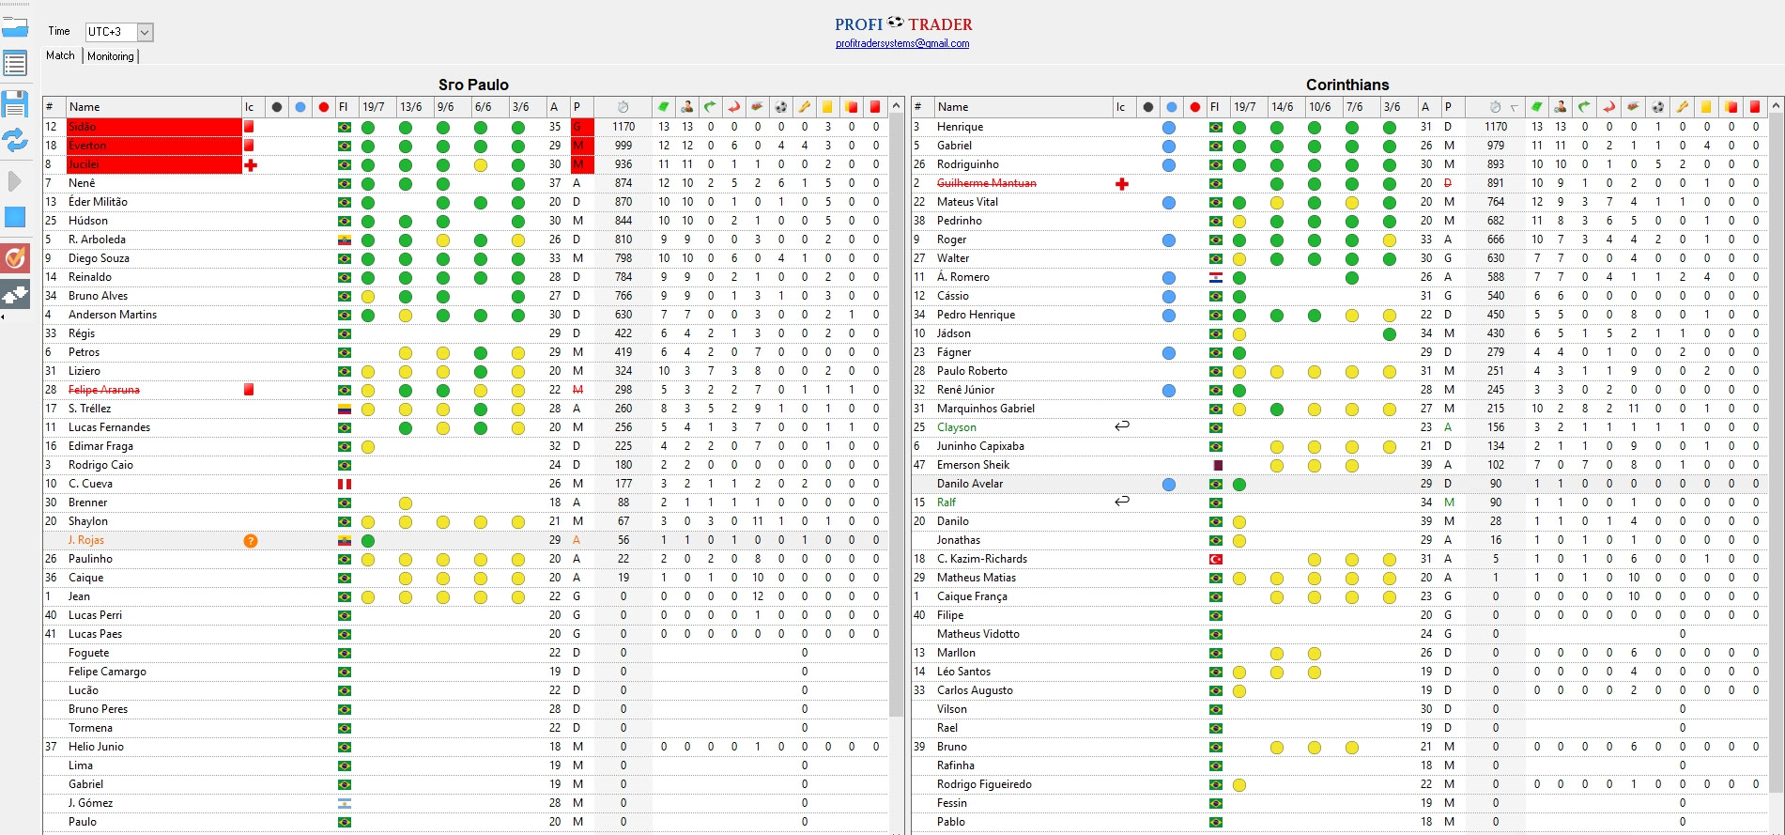This screenshot has width=1785, height=835.
Task: Click the red cross injury icon for Jucilei
Action: point(250,164)
